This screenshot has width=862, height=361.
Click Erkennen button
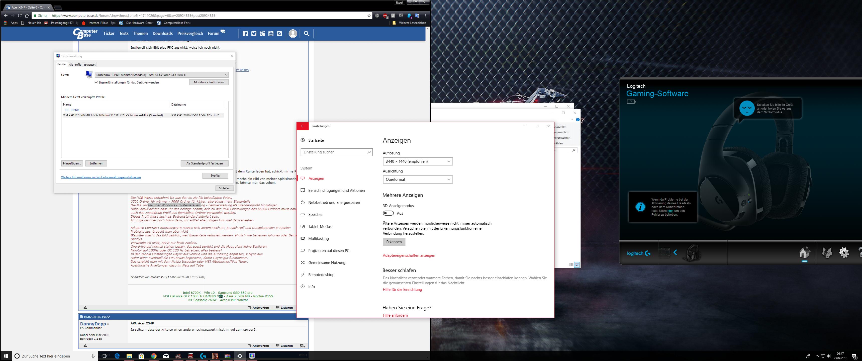click(394, 242)
